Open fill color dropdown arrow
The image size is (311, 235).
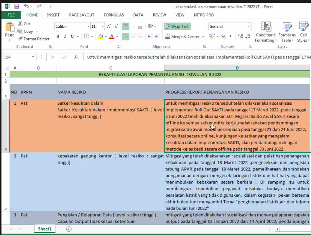106,37
